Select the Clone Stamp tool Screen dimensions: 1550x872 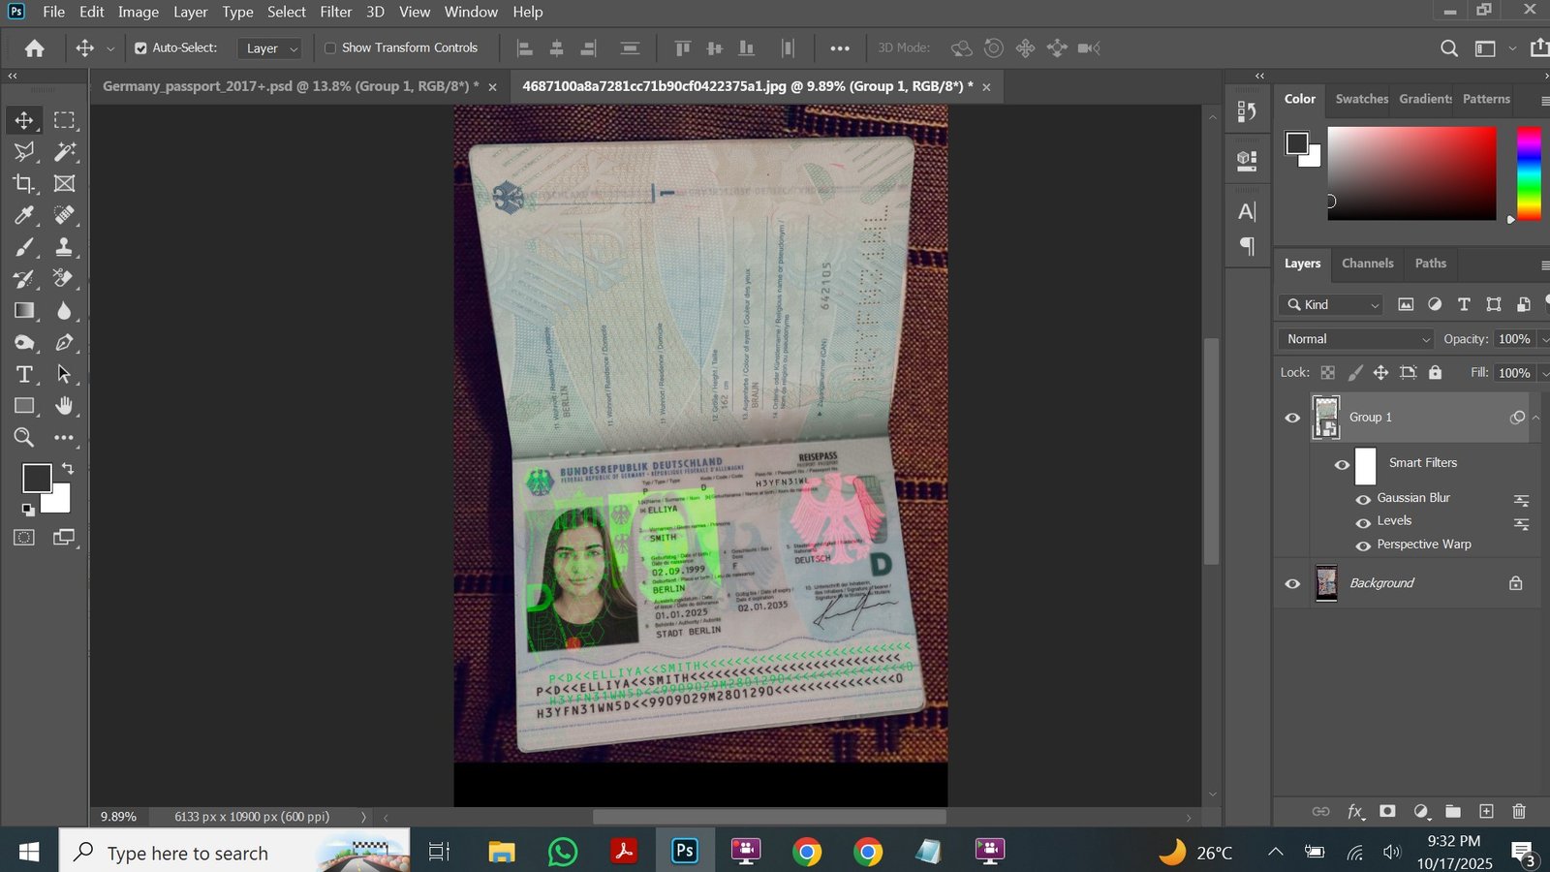64,247
